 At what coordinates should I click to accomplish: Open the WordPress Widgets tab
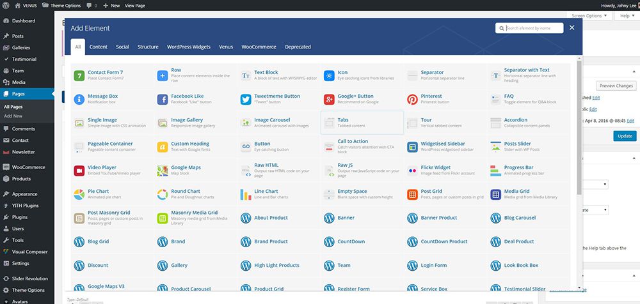tap(189, 47)
